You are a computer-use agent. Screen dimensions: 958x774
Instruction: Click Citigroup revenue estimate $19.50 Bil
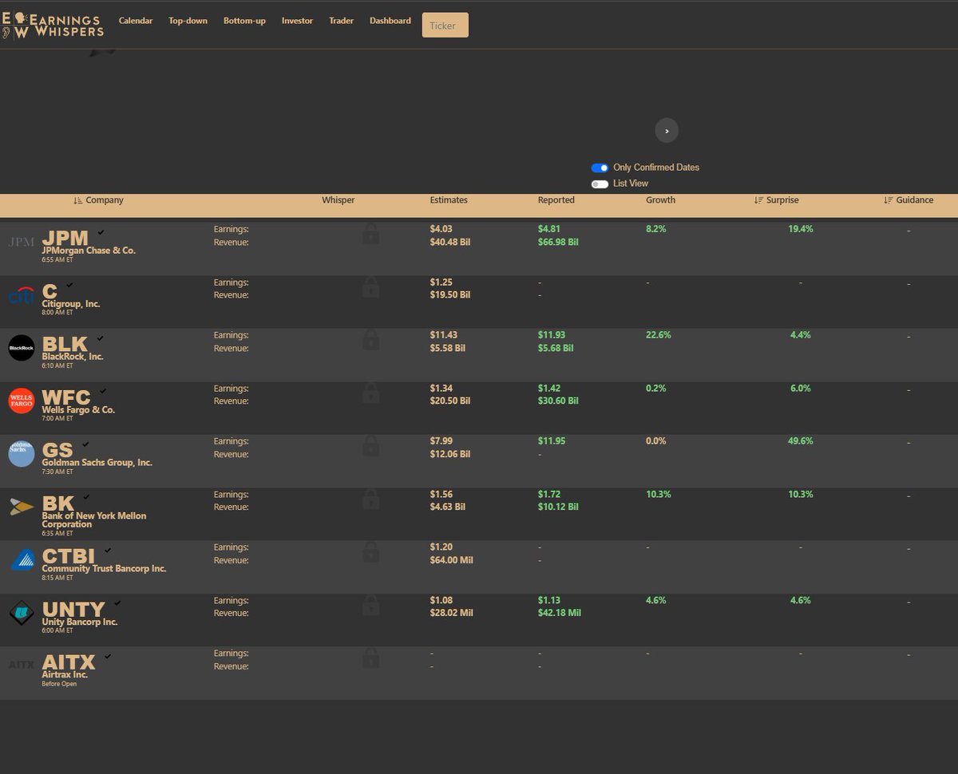coord(450,294)
